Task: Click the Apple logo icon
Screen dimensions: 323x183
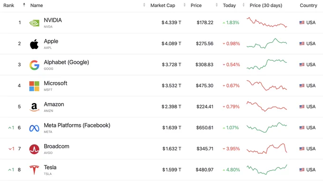Action: pos(34,44)
